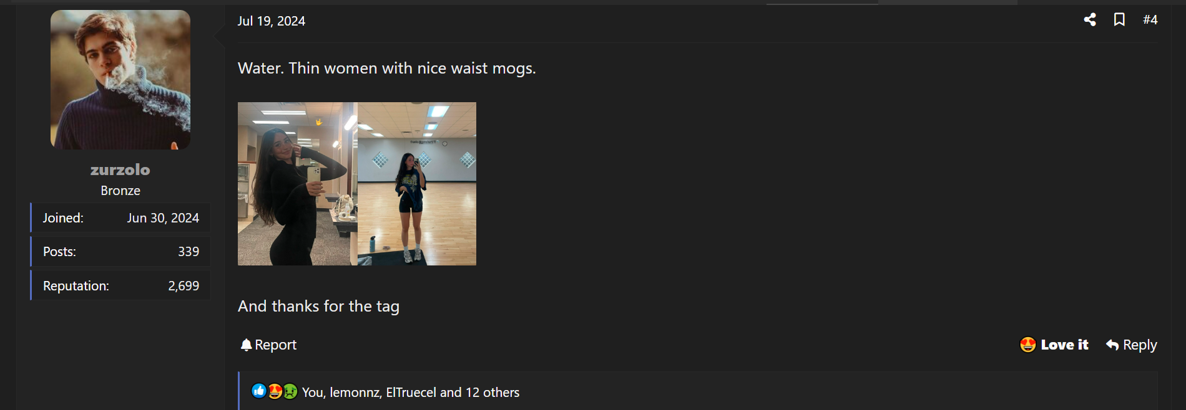Open the attached mirror selfie image
Viewport: 1186px width, 410px height.
(x=357, y=184)
